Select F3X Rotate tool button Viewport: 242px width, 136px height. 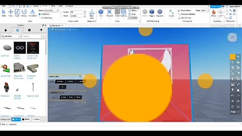[233, 62]
